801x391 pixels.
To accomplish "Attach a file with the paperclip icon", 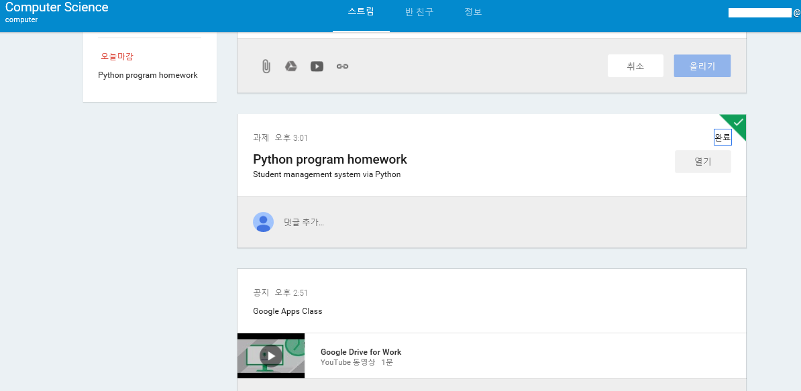I will click(x=266, y=66).
